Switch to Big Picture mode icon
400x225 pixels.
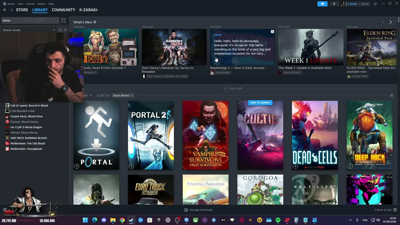pyautogui.click(x=375, y=4)
